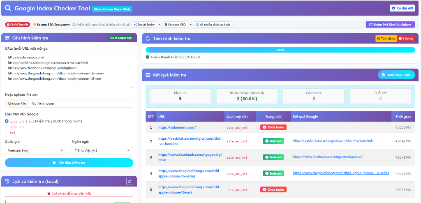Click the Thời gian column header
The width and height of the screenshot is (421, 203).
click(403, 117)
